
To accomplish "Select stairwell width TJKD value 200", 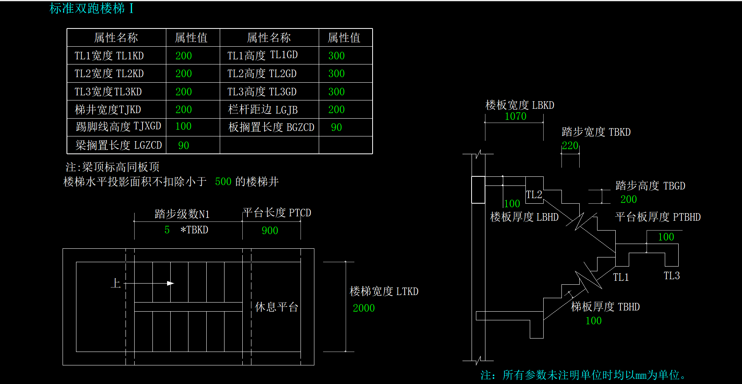I will 184,110.
